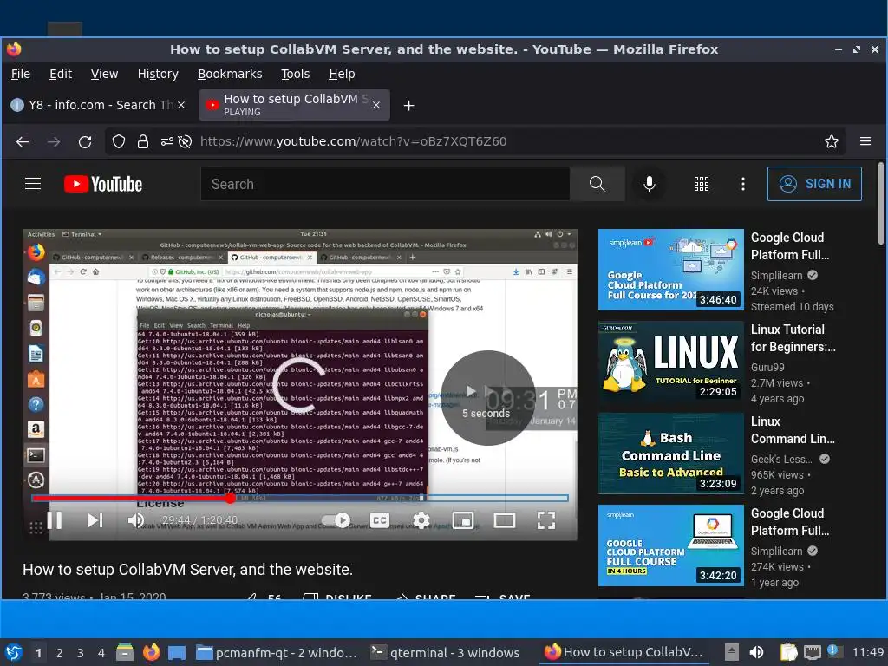Screen dimensions: 888x666
Task: Open Firefox application hamburger menu
Action: pyautogui.click(x=865, y=141)
